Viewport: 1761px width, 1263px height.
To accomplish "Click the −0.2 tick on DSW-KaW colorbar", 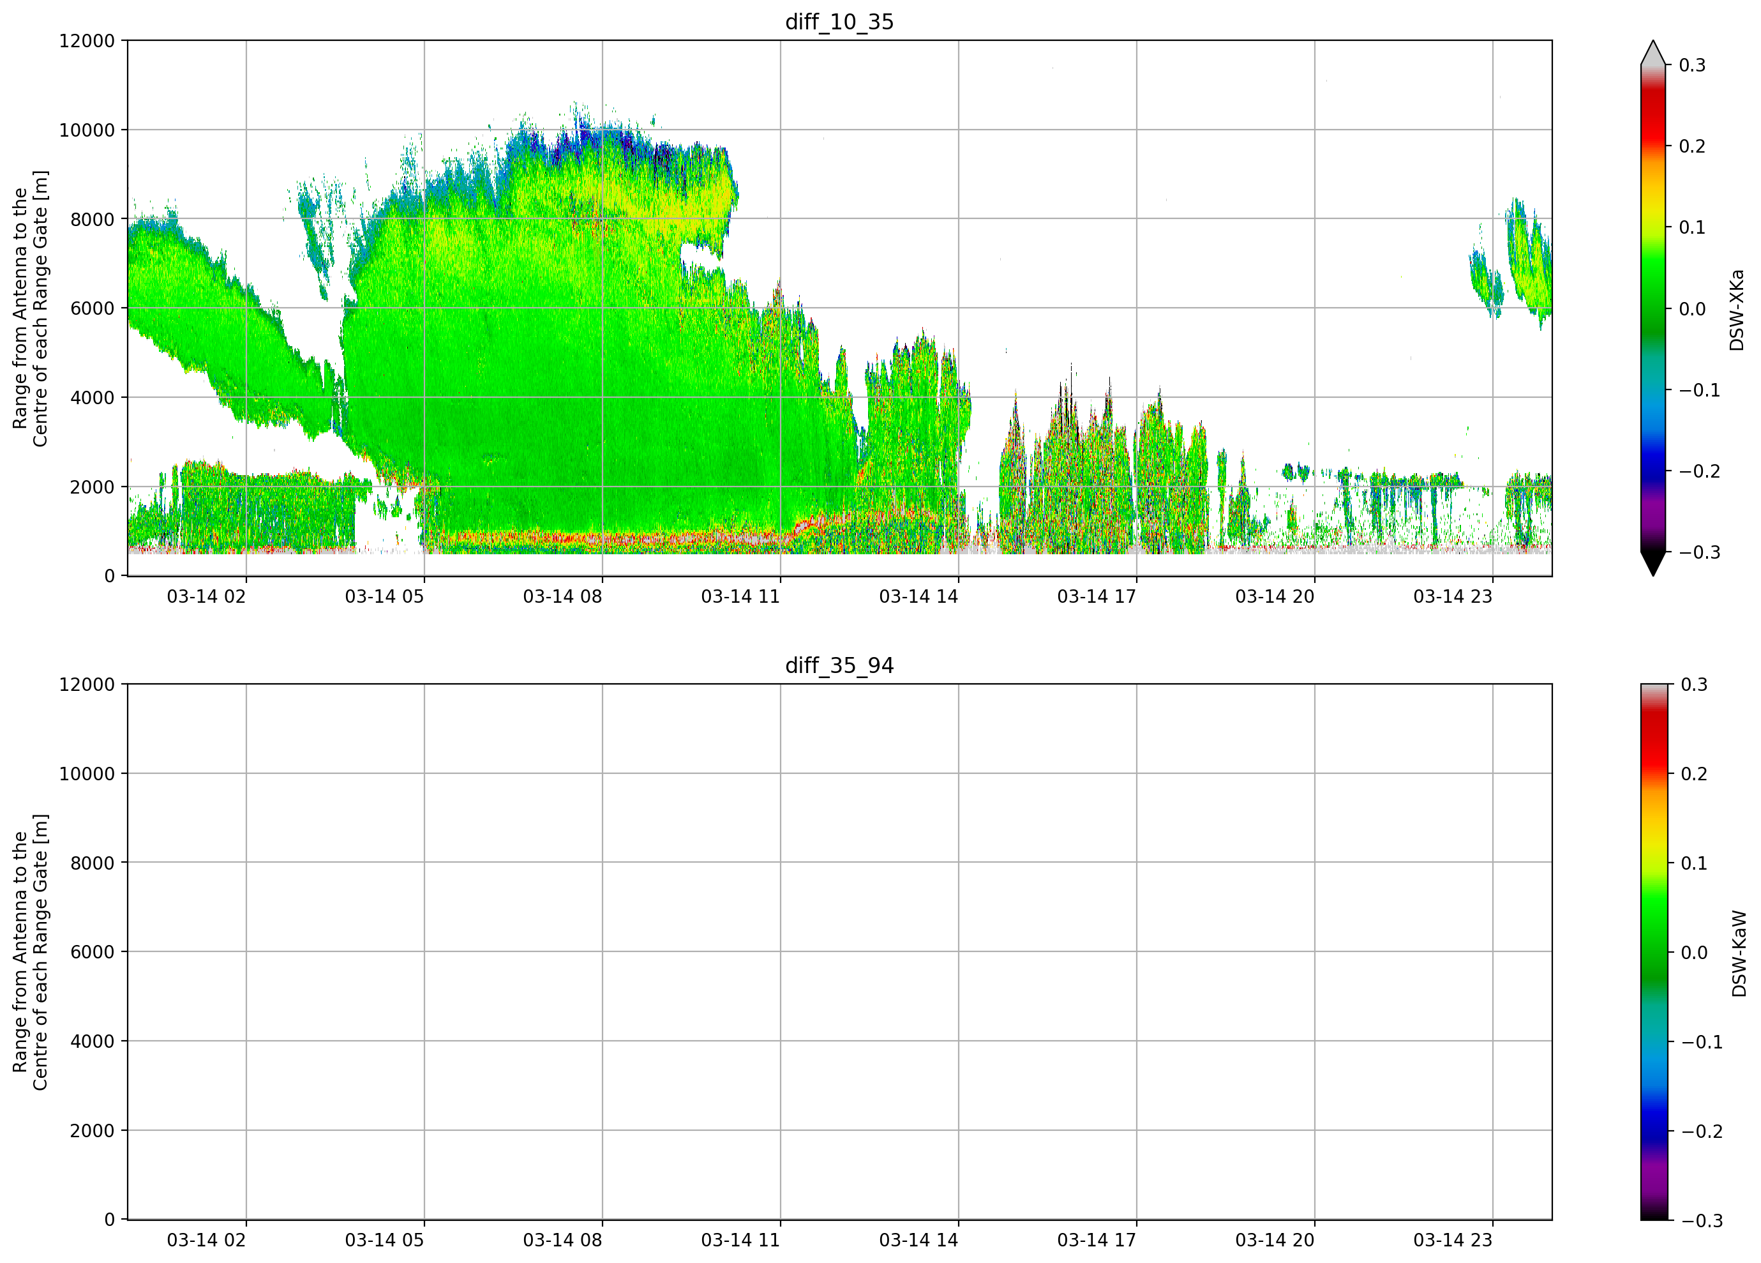I will click(1702, 1131).
